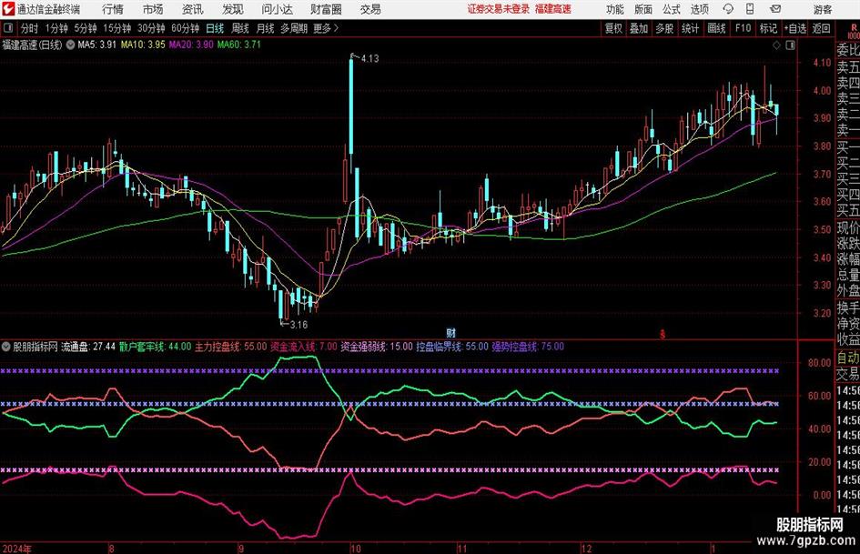Open F10 company info
860x554 pixels.
click(x=743, y=28)
